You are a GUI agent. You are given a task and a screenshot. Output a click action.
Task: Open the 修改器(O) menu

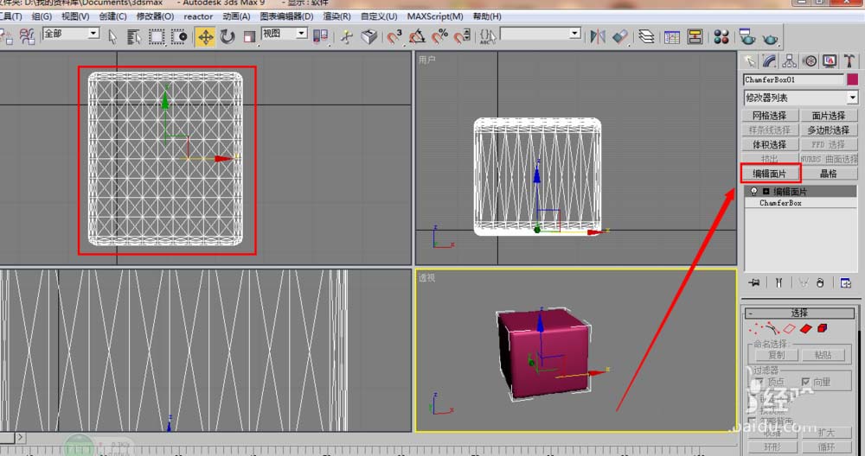pos(155,16)
